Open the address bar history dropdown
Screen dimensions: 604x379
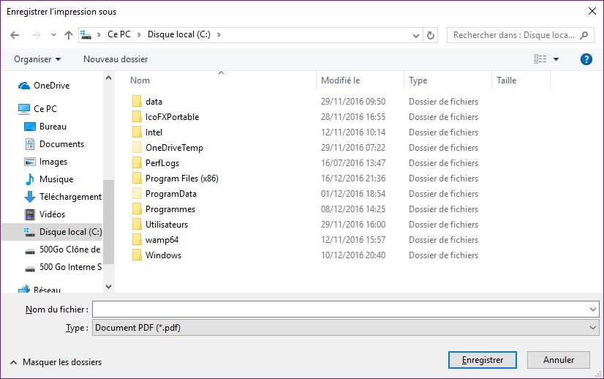pyautogui.click(x=416, y=35)
